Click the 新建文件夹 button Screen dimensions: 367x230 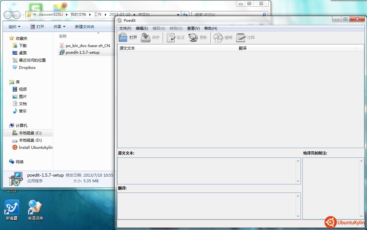click(84, 27)
